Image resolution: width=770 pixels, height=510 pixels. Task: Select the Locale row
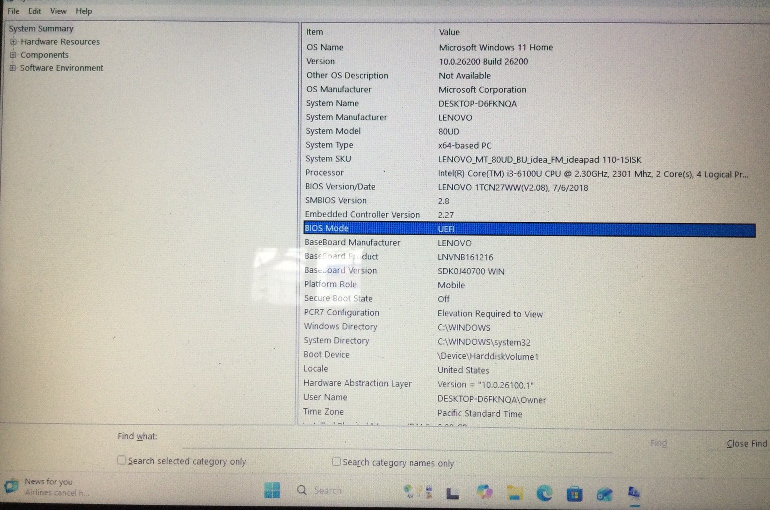pyautogui.click(x=530, y=369)
